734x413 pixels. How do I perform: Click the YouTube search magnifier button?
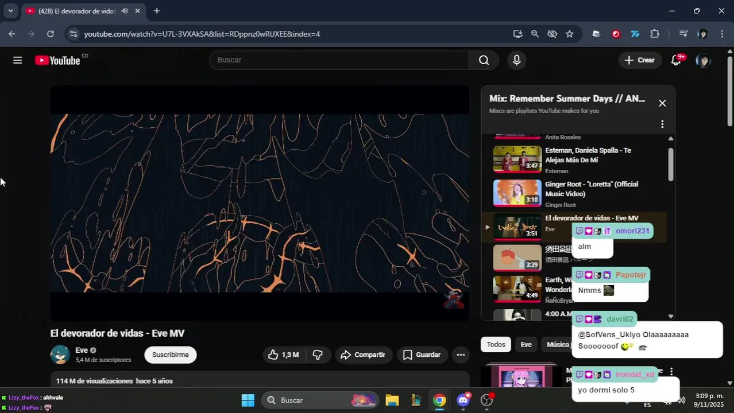click(x=484, y=60)
